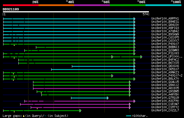This screenshot has width=184, height=118.
Task: Select the UniRef100_Q9SBN5 label
Action: pos(165,92)
